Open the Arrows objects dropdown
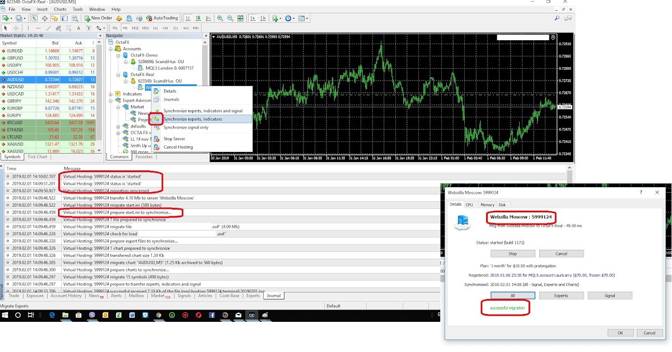The width and height of the screenshot is (672, 352). click(x=100, y=28)
